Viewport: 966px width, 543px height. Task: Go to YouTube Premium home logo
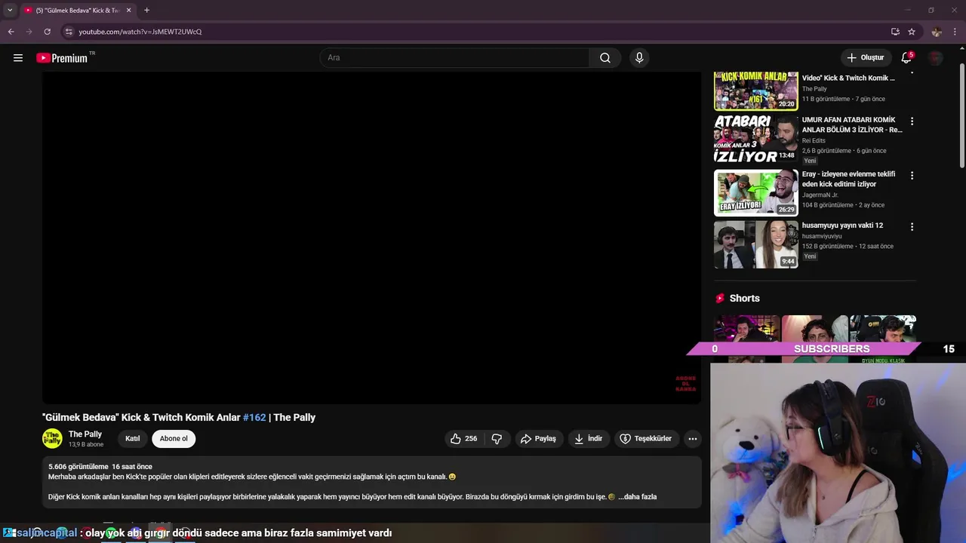63,58
